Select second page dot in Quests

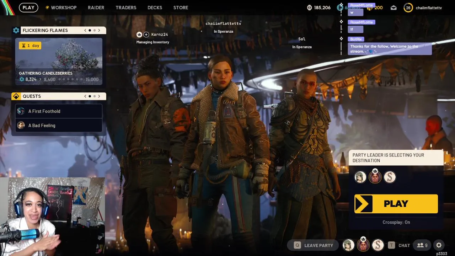pyautogui.click(x=95, y=96)
